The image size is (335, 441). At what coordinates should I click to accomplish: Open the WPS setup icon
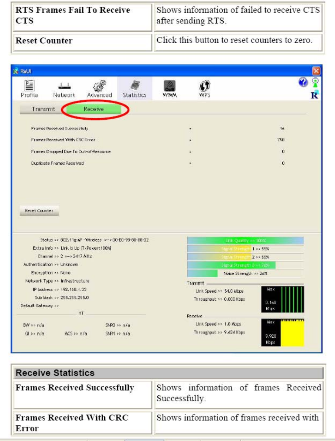tap(205, 89)
